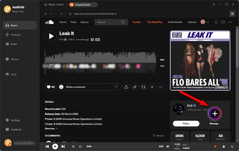Open the SoundCloud Feed
The image size is (239, 151).
pos(73,22)
